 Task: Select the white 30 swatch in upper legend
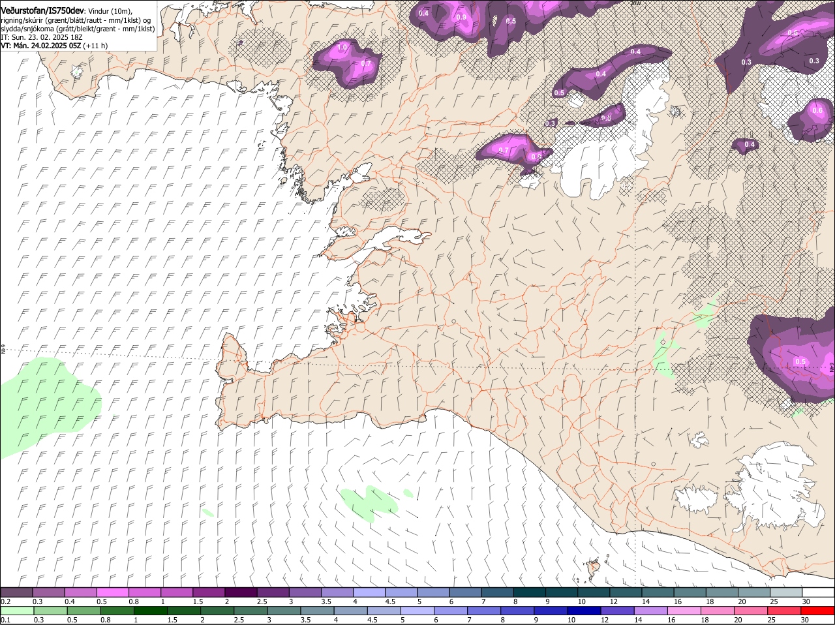coord(817,592)
